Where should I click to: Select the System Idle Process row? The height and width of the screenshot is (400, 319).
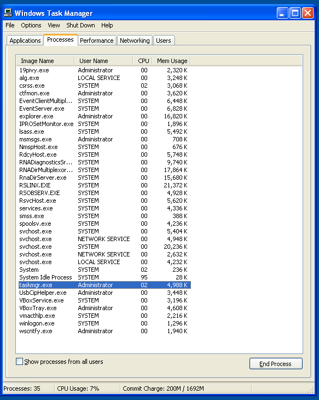[105, 277]
